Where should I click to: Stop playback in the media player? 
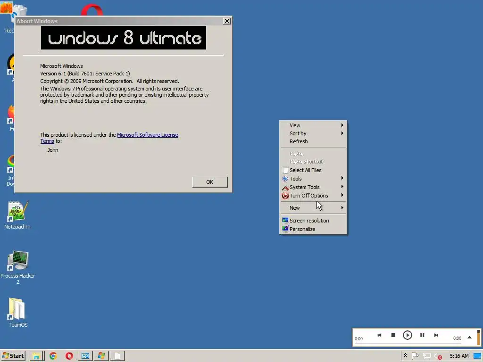pos(393,335)
